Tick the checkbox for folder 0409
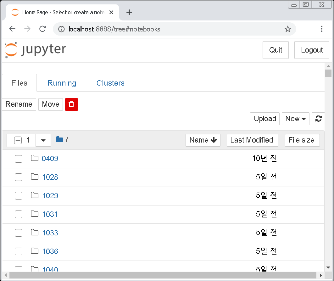Screen dimensions: 334x281 (19, 159)
